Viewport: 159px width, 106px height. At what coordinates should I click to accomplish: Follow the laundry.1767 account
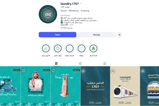click(58, 35)
